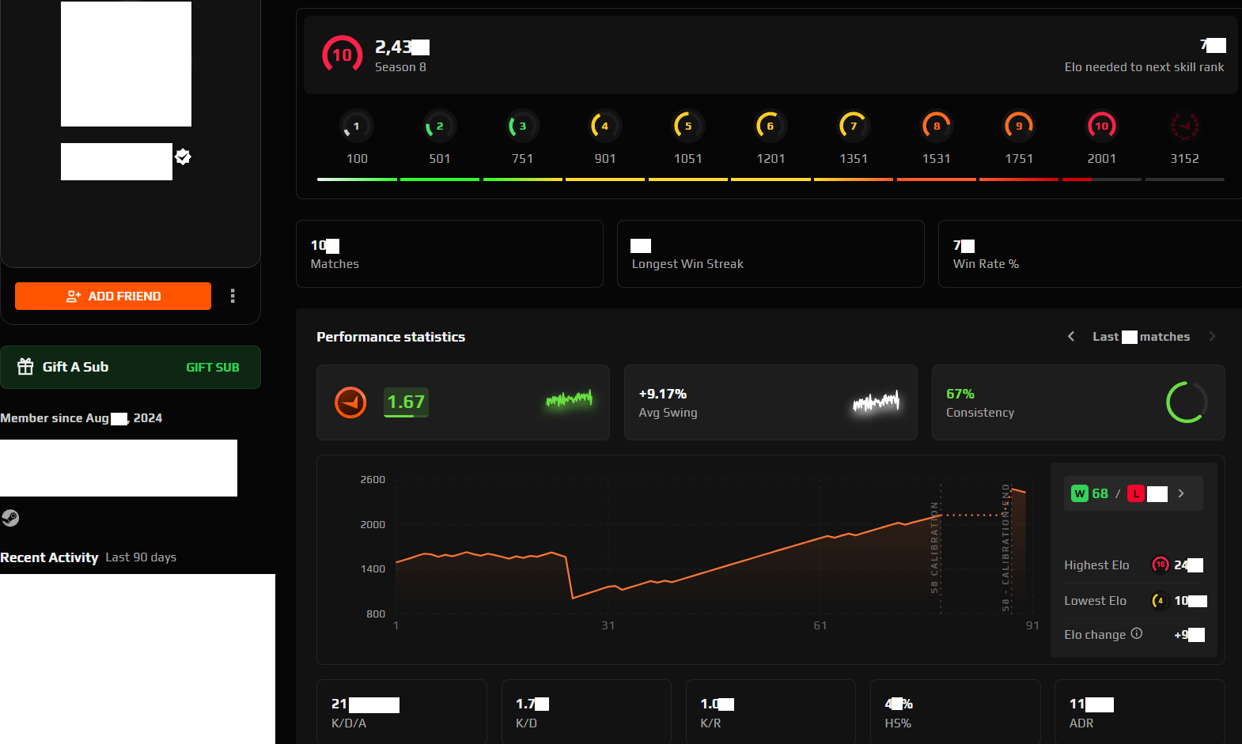Expand the wins and losses breakdown chevron
Viewport: 1242px width, 744px height.
[x=1181, y=493]
